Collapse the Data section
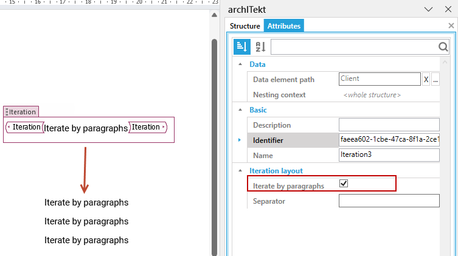The width and height of the screenshot is (458, 256). click(240, 64)
